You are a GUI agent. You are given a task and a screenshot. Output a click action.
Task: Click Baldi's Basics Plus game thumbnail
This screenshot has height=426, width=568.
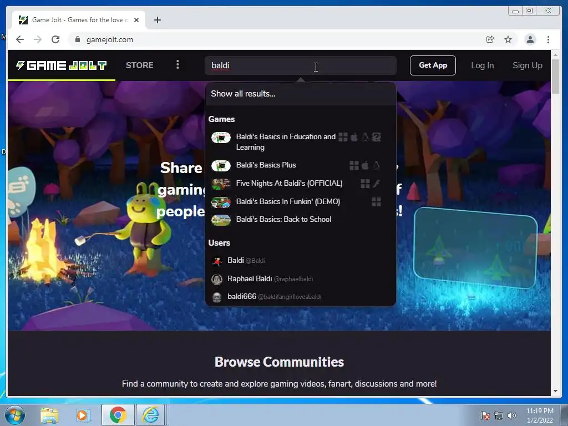coord(221,166)
